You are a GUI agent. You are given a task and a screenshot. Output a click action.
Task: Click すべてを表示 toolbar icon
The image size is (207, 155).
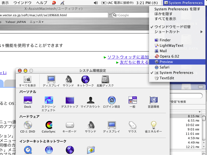pos(27,81)
